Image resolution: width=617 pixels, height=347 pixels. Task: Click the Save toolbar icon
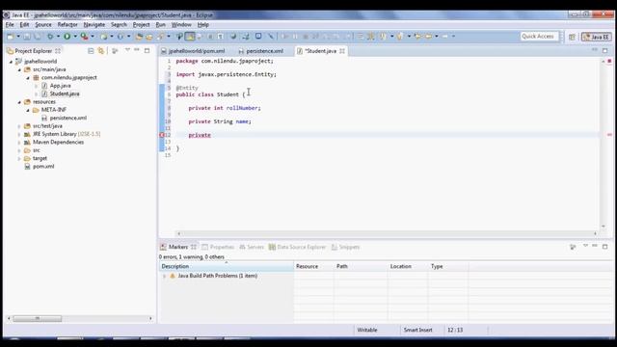click(27, 37)
